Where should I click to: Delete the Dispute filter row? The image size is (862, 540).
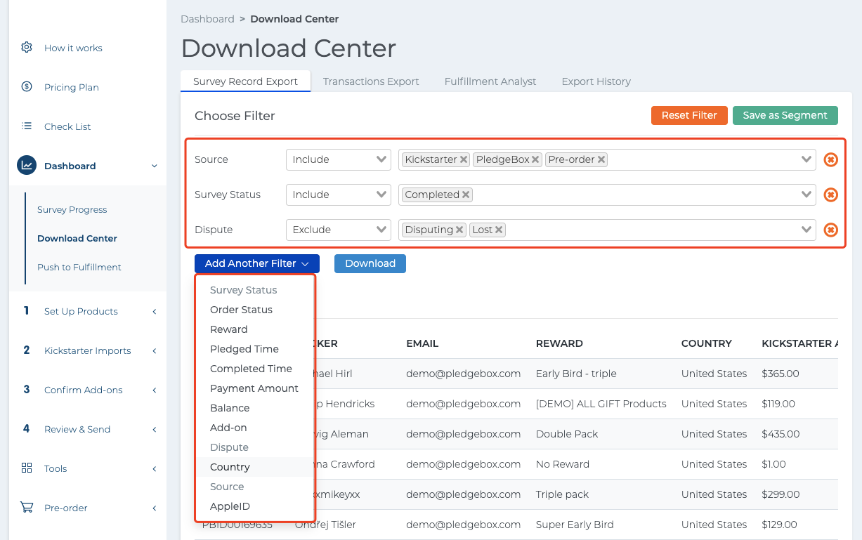(x=830, y=230)
